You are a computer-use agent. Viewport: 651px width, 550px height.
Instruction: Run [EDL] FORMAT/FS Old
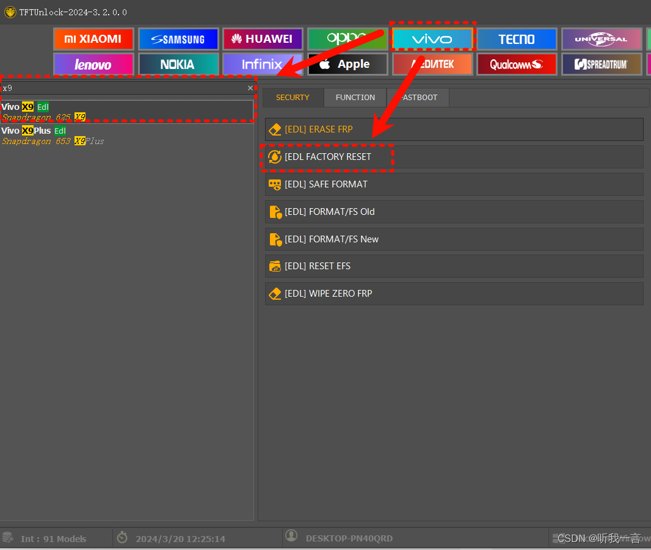(x=454, y=212)
